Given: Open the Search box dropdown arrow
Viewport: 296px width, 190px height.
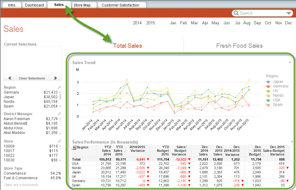Looking at the screenshot, I should [x=289, y=13].
